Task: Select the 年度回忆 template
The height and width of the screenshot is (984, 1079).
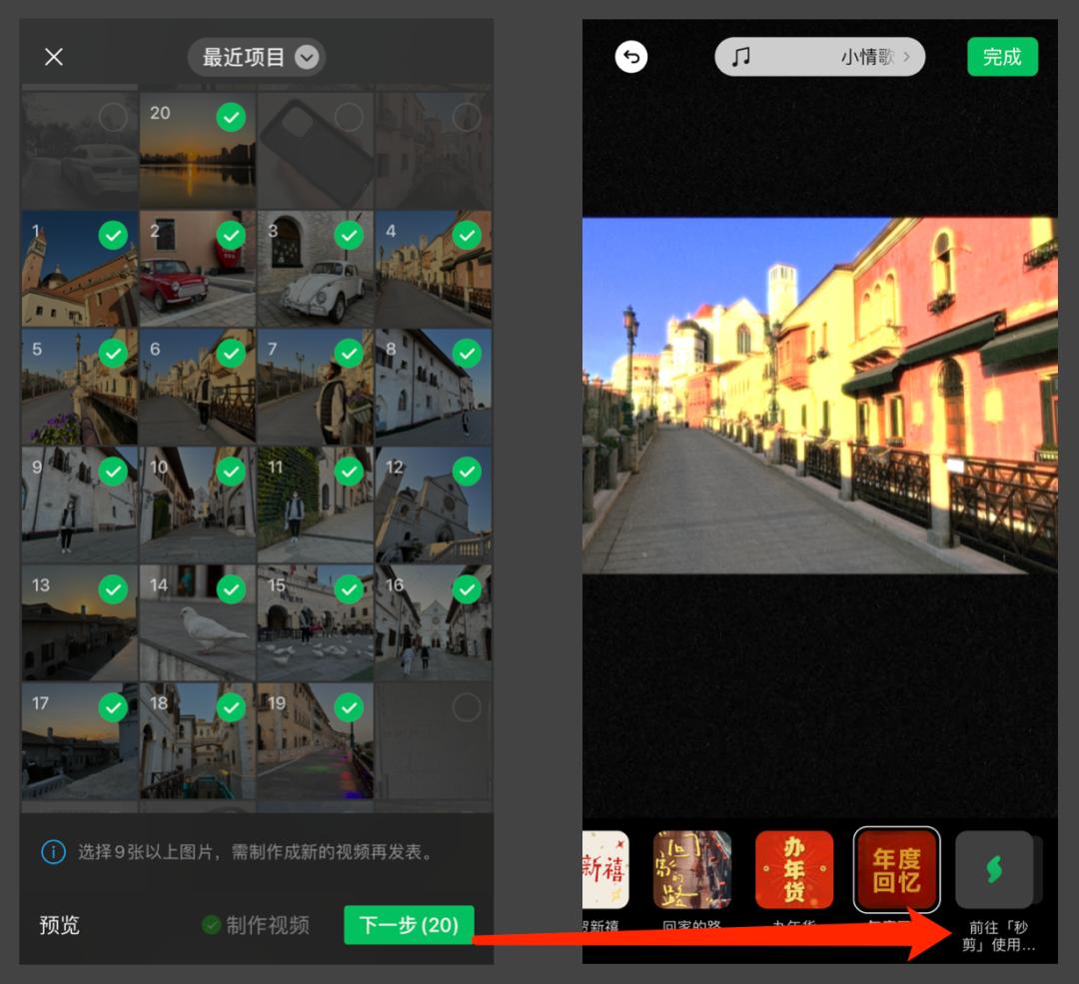Action: point(896,869)
